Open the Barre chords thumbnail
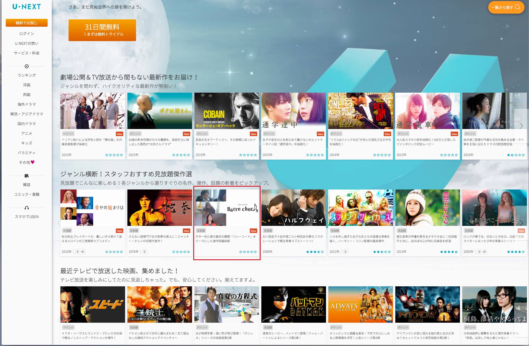The width and height of the screenshot is (529, 346). tap(227, 208)
